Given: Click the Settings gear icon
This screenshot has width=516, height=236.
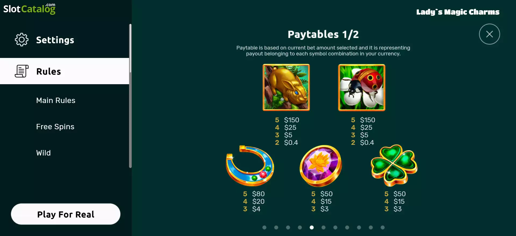Looking at the screenshot, I should pos(21,40).
